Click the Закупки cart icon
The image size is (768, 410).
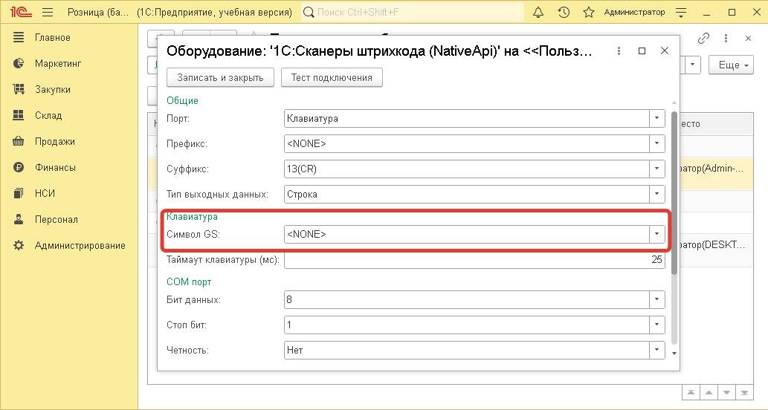(x=19, y=89)
